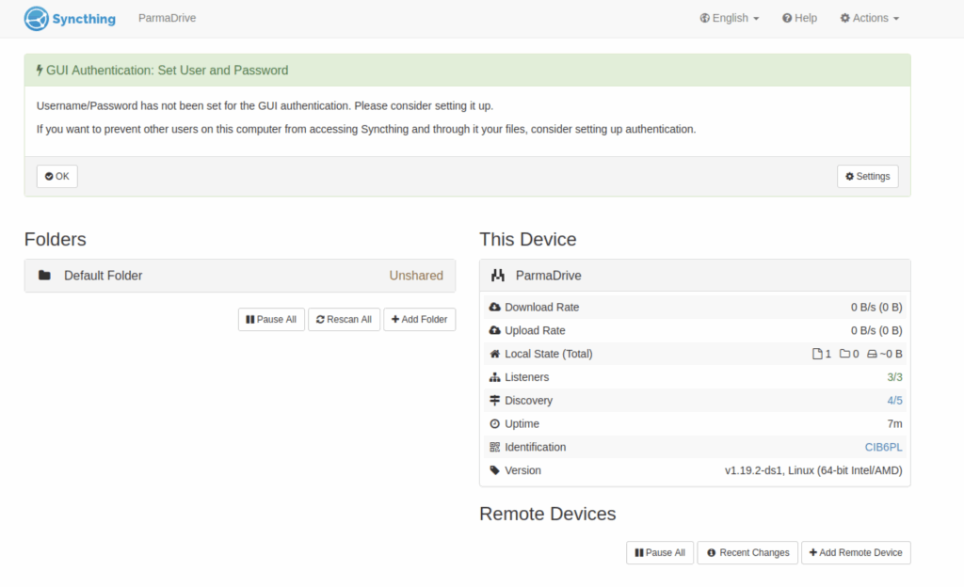This screenshot has height=587, width=964.
Task: Click the Local State (Total) label
Action: click(x=549, y=354)
